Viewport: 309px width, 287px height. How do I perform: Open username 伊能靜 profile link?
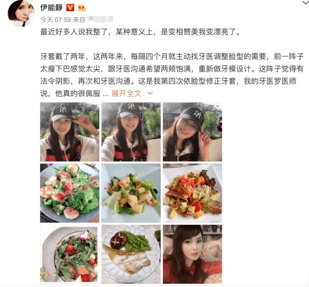(52, 8)
